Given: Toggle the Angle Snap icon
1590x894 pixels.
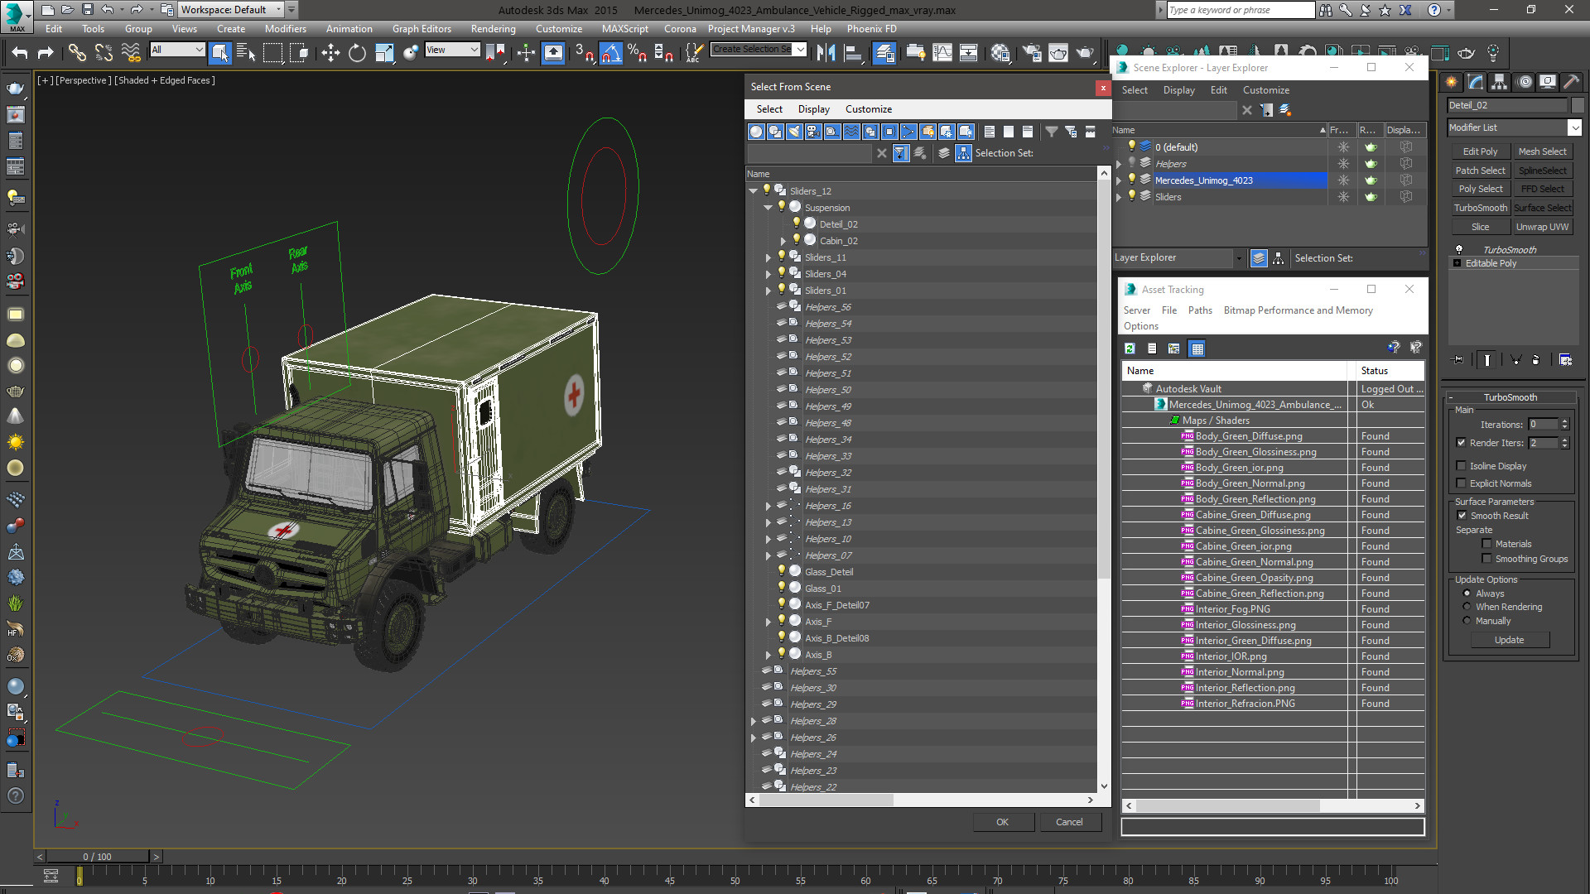Looking at the screenshot, I should click(x=610, y=53).
